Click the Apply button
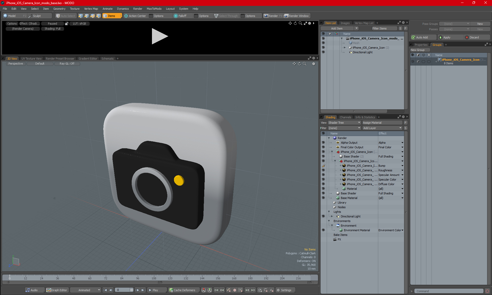This screenshot has width=492, height=295. [450, 37]
